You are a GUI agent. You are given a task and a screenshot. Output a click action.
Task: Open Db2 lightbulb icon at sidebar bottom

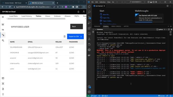(3, 94)
